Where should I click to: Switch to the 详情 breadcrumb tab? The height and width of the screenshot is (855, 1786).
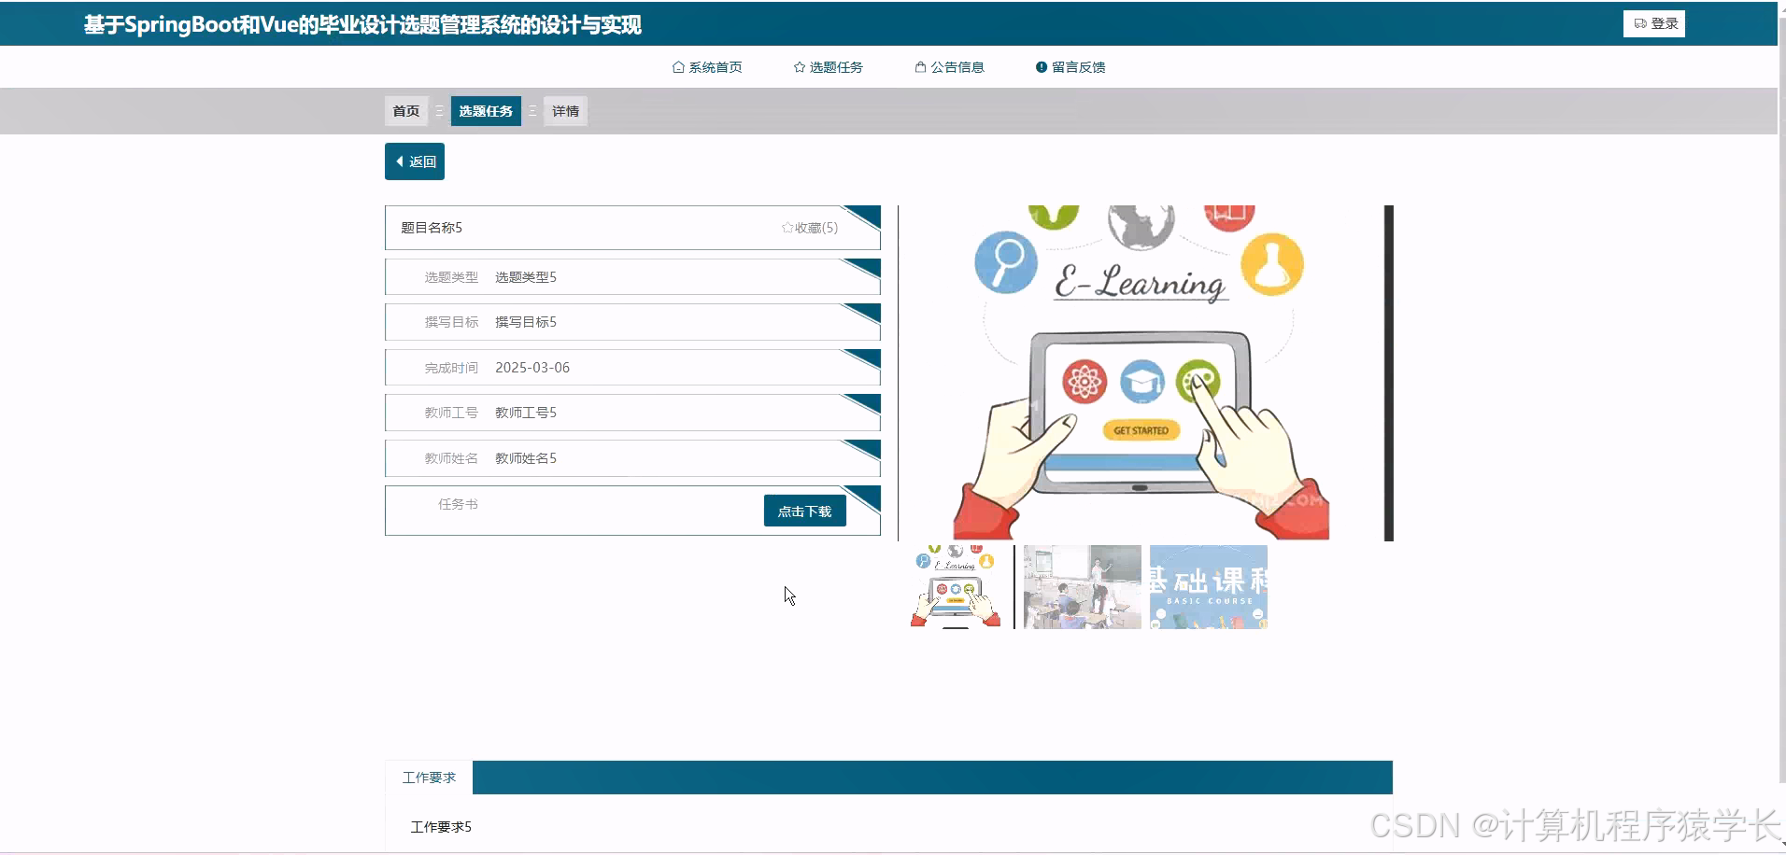(565, 110)
